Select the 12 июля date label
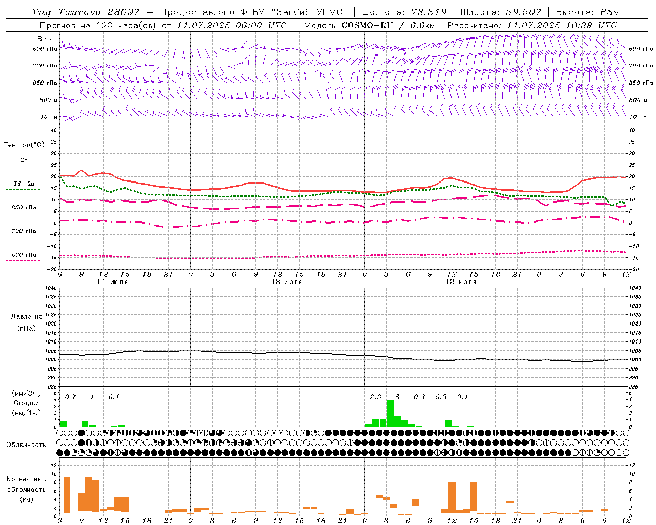This screenshot has width=656, height=525. [x=286, y=282]
